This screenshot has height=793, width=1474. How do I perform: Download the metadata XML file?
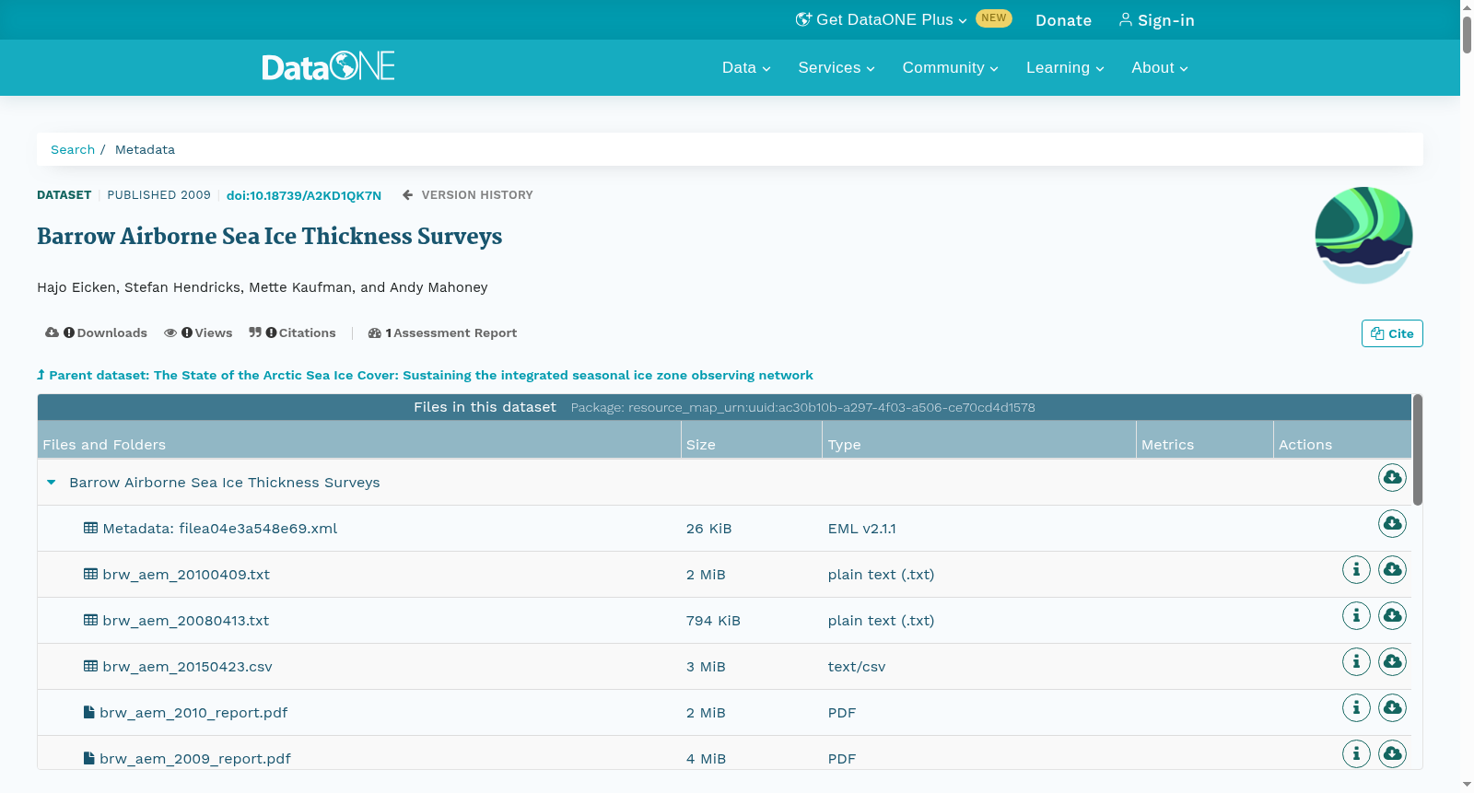(1392, 524)
